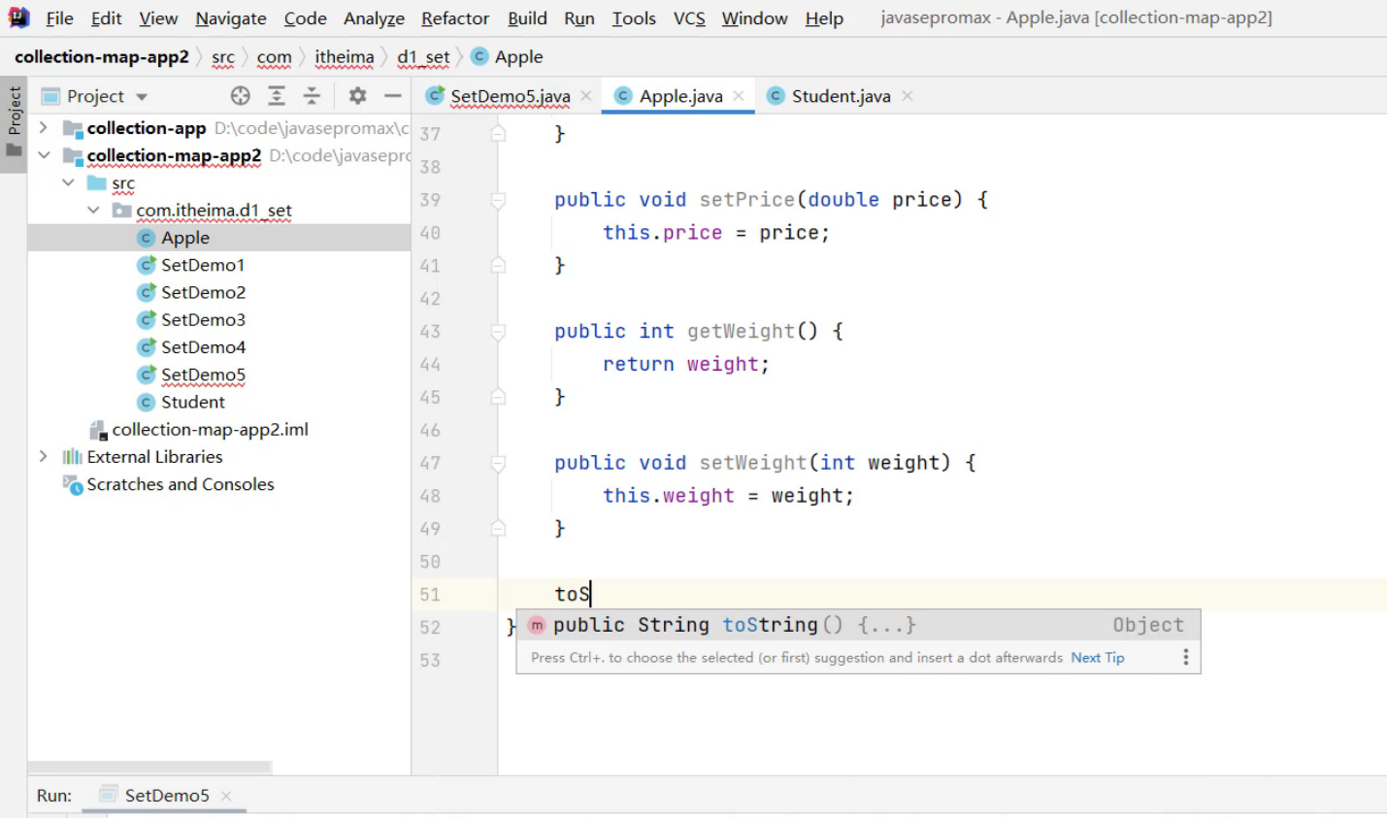The height and width of the screenshot is (818, 1387).
Task: Close the Apple.java tab
Action: [739, 95]
